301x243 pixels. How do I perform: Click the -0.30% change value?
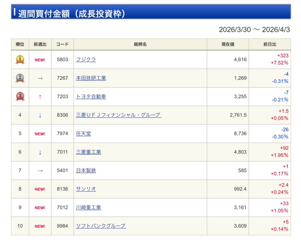click(x=280, y=137)
